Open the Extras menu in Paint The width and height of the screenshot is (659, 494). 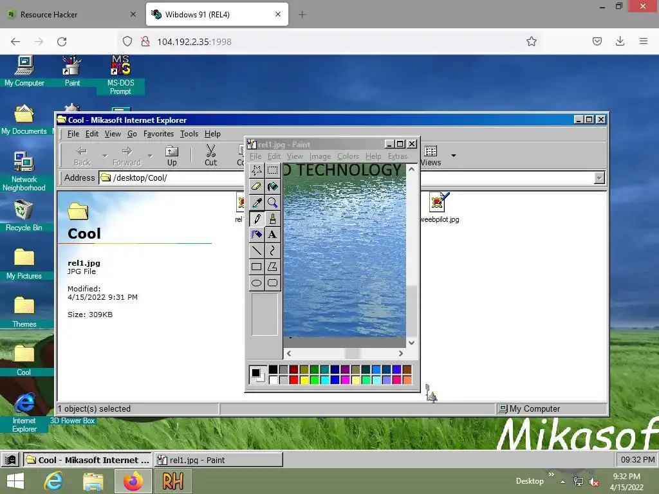click(x=398, y=156)
